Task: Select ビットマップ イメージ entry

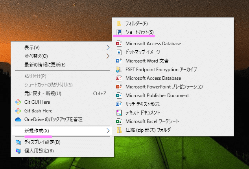Action: pos(173,52)
